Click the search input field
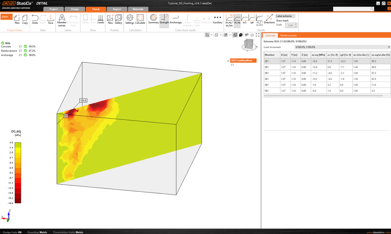This screenshot has height=234, width=391. pos(351,9)
